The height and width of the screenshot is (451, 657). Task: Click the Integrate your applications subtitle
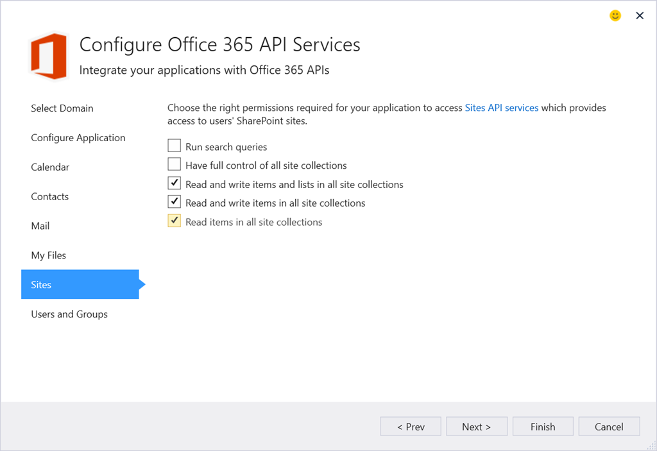[204, 70]
